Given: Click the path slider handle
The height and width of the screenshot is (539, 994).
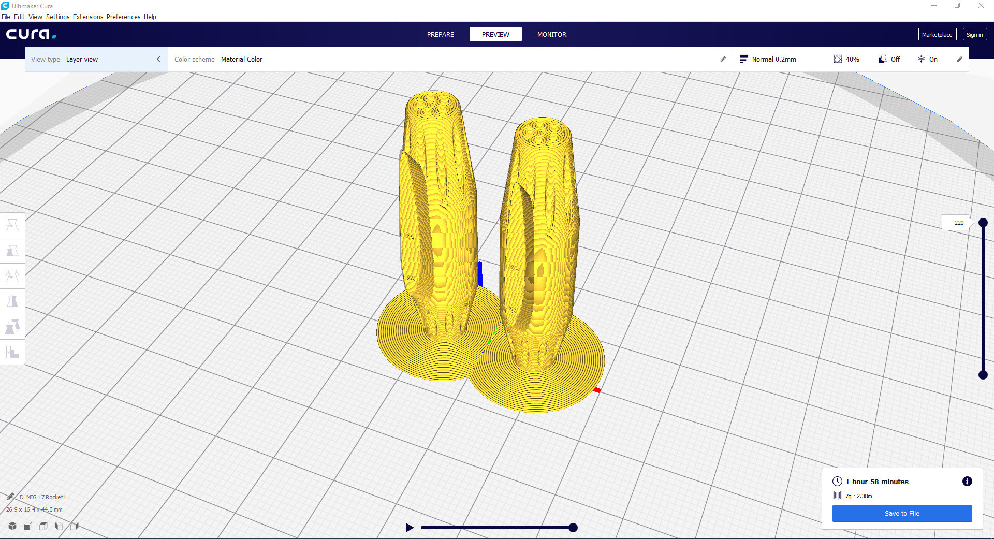Looking at the screenshot, I should click(x=573, y=528).
